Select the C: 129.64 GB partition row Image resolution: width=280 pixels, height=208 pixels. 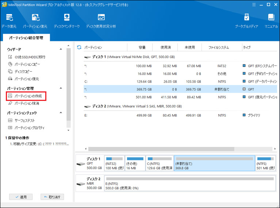[180, 82]
